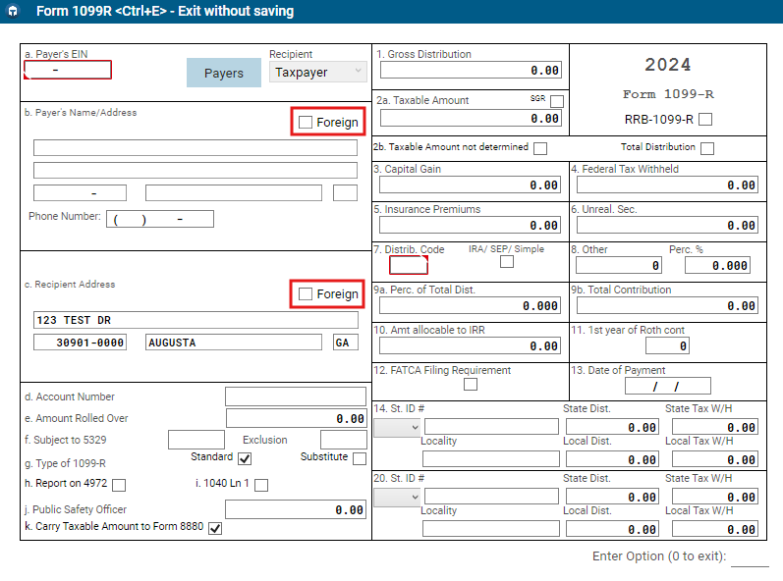Viewport: 783px width, 581px height.
Task: Toggle Taxable Amount not determined checkbox
Action: coord(539,148)
